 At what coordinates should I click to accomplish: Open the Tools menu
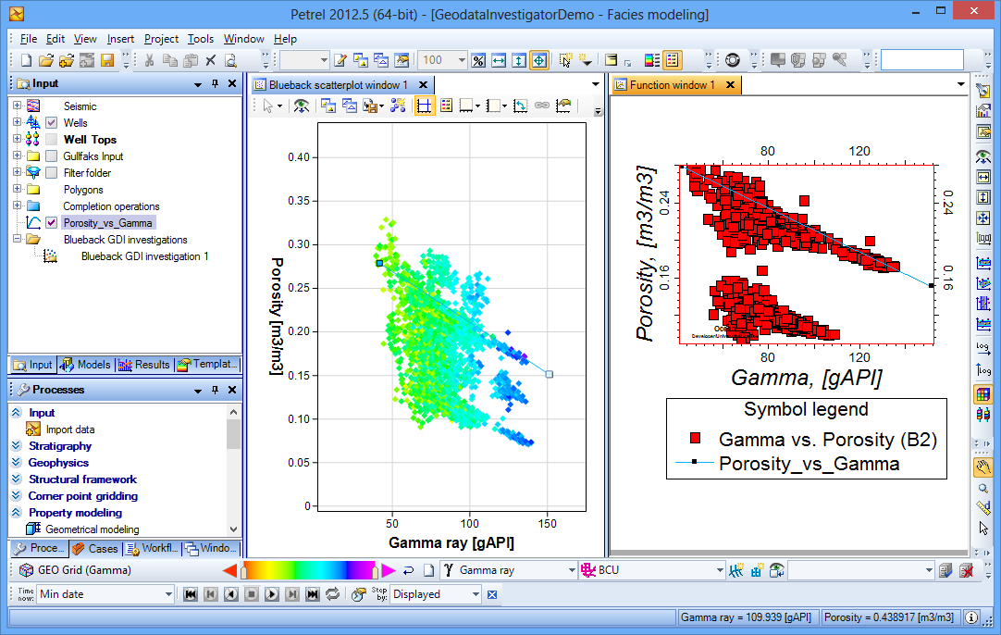point(201,39)
